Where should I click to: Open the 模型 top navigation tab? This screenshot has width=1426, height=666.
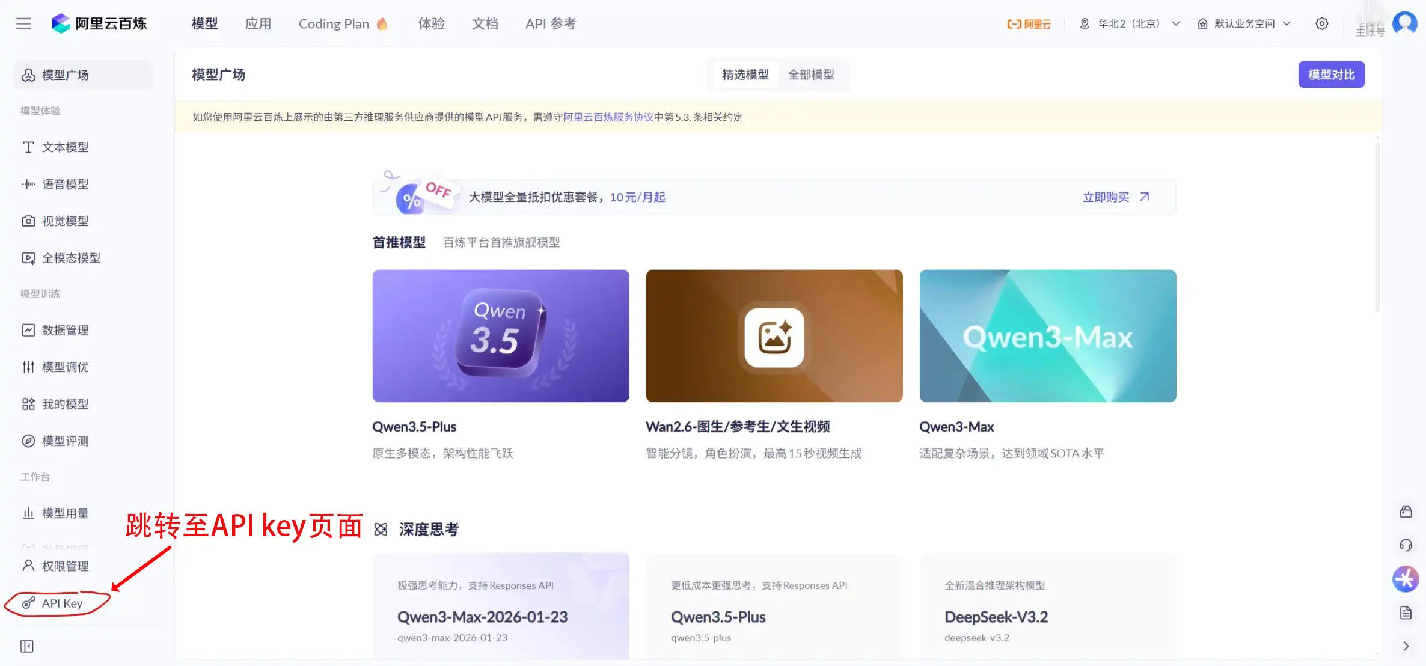(204, 23)
